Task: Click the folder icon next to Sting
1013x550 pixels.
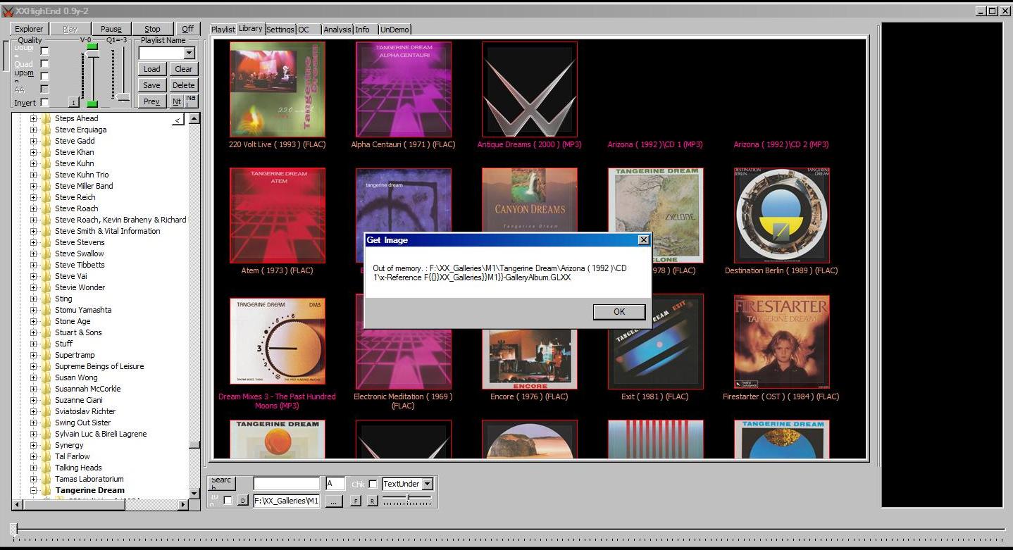Action: pos(46,299)
